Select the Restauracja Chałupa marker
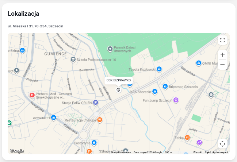The height and width of the screenshot is (162, 237). (x=100, y=119)
